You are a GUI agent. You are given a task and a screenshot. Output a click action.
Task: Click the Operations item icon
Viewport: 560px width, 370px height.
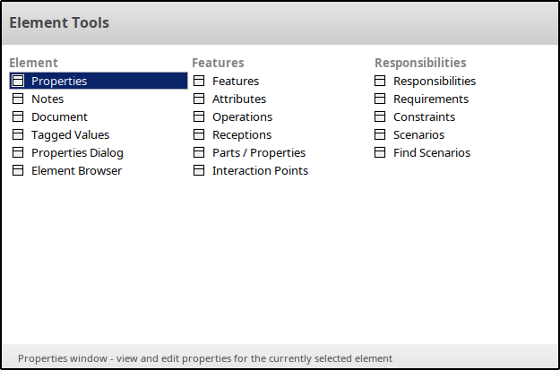[199, 116]
